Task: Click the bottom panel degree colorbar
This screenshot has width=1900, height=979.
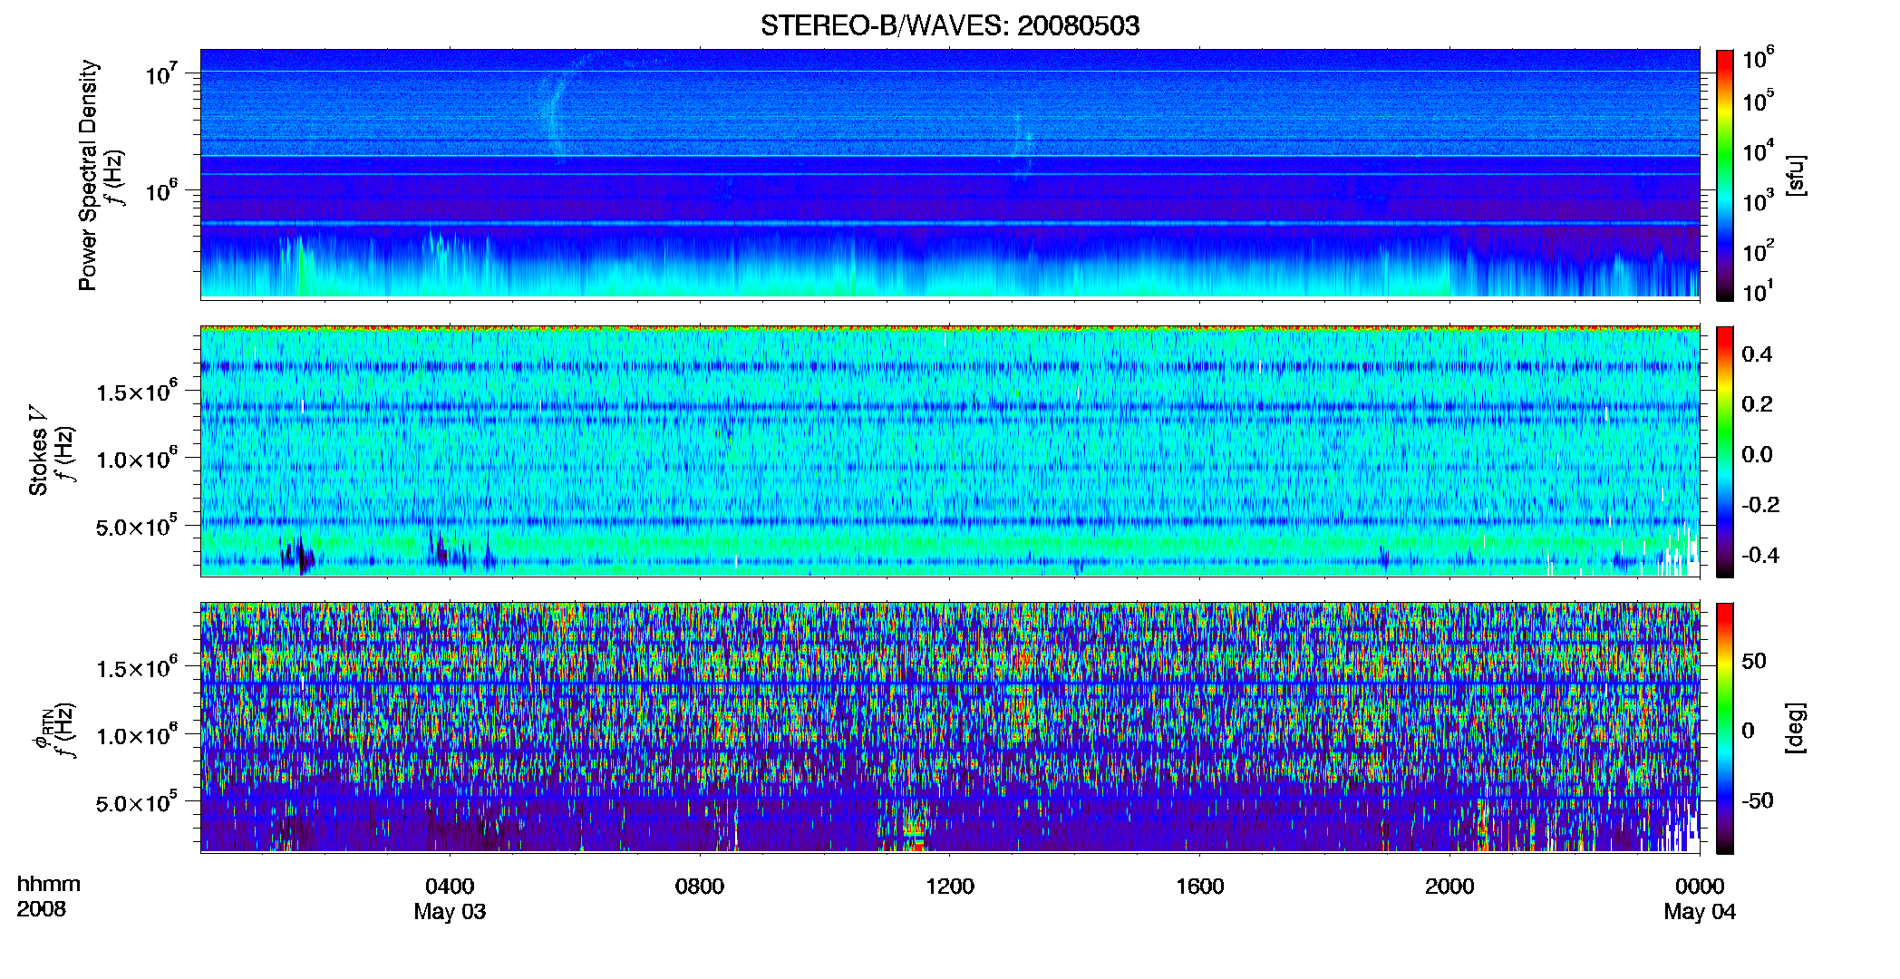Action: tap(1724, 728)
